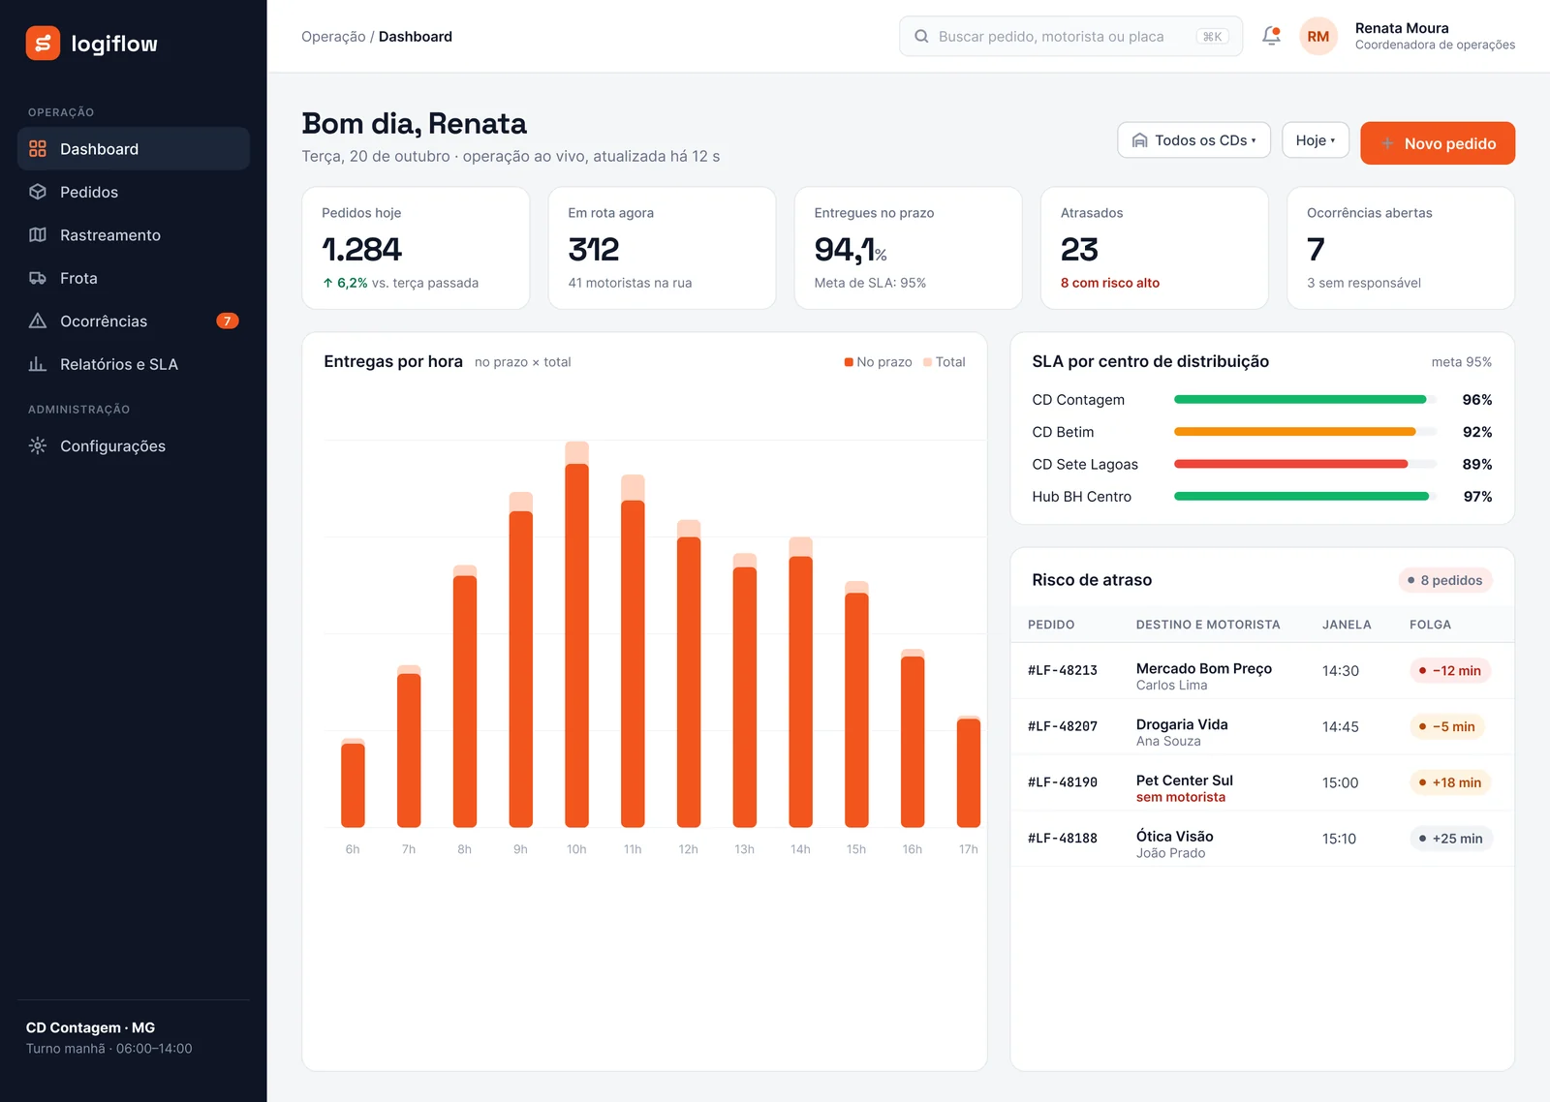Image resolution: width=1550 pixels, height=1102 pixels.
Task: Open the Hoje period dropdown
Action: [1316, 140]
